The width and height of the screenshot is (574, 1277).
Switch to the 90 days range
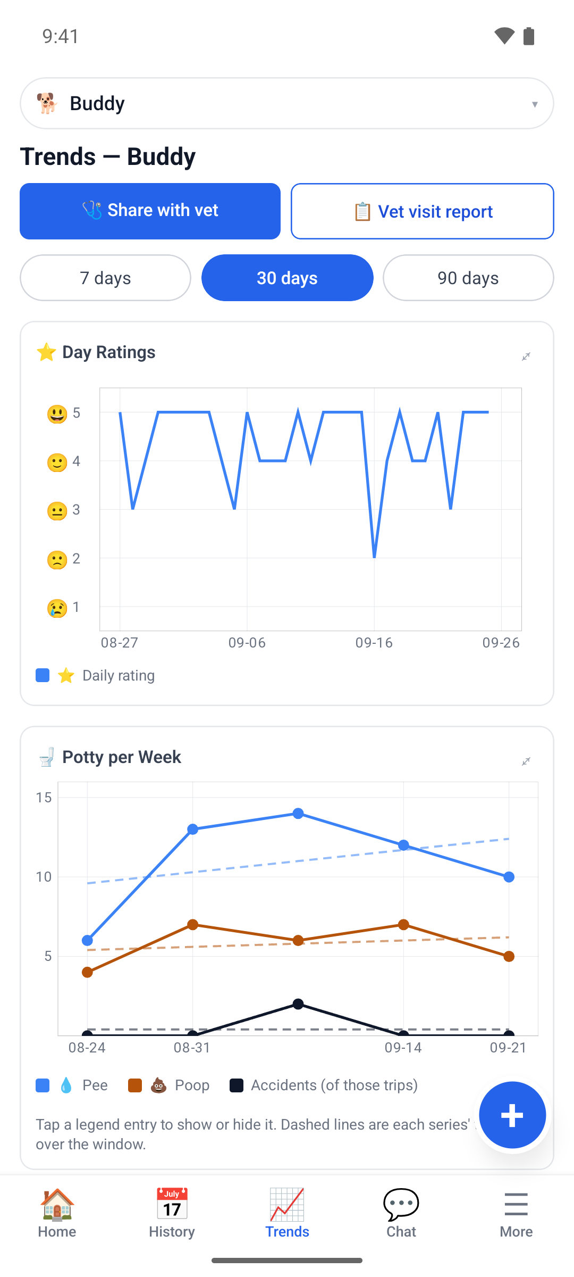point(468,278)
